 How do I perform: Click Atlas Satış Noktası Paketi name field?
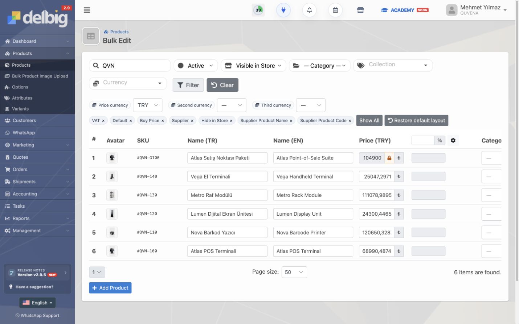[x=227, y=158]
